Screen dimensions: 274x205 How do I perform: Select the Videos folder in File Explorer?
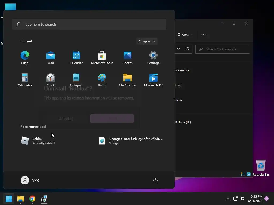click(178, 100)
